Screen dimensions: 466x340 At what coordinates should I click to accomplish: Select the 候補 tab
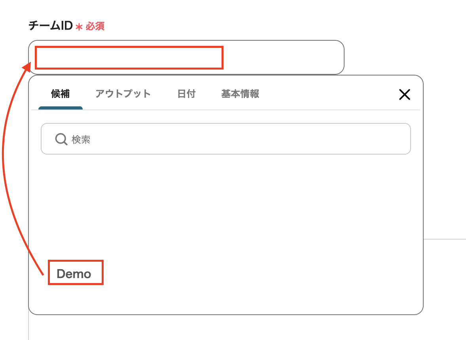(61, 94)
